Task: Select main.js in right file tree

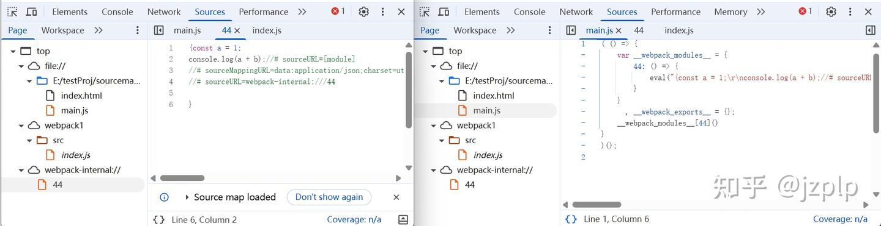Action: click(x=487, y=110)
